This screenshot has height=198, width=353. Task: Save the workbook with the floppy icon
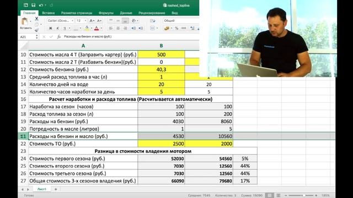click(33, 5)
